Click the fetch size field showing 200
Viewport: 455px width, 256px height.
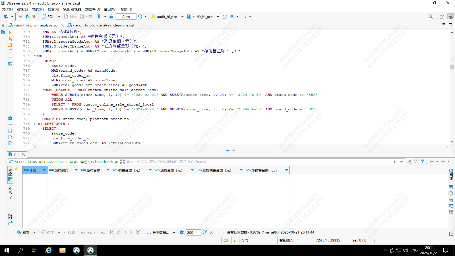click(193, 232)
